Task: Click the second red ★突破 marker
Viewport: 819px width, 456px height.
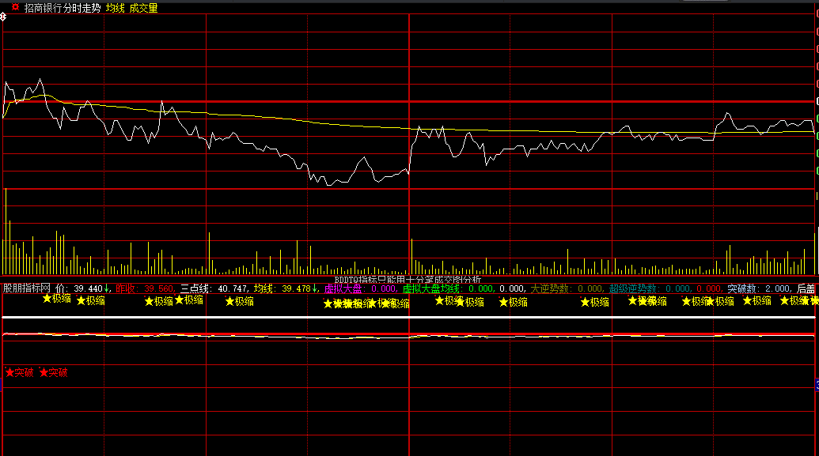Action: [53, 372]
